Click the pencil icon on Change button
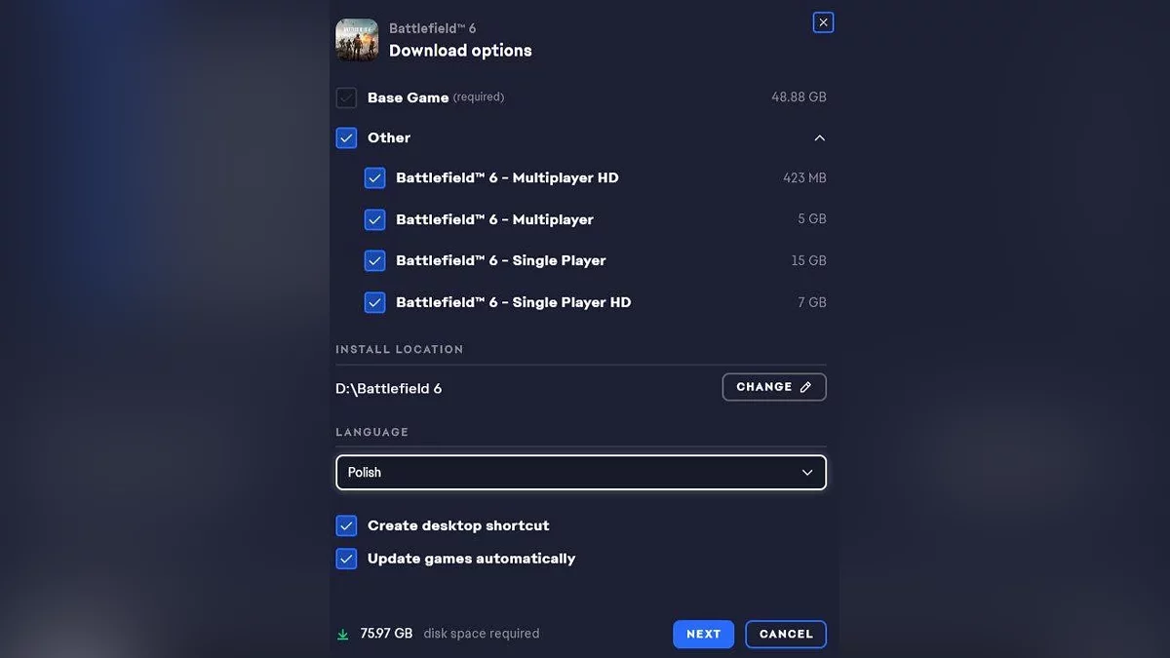The width and height of the screenshot is (1170, 658). (805, 387)
